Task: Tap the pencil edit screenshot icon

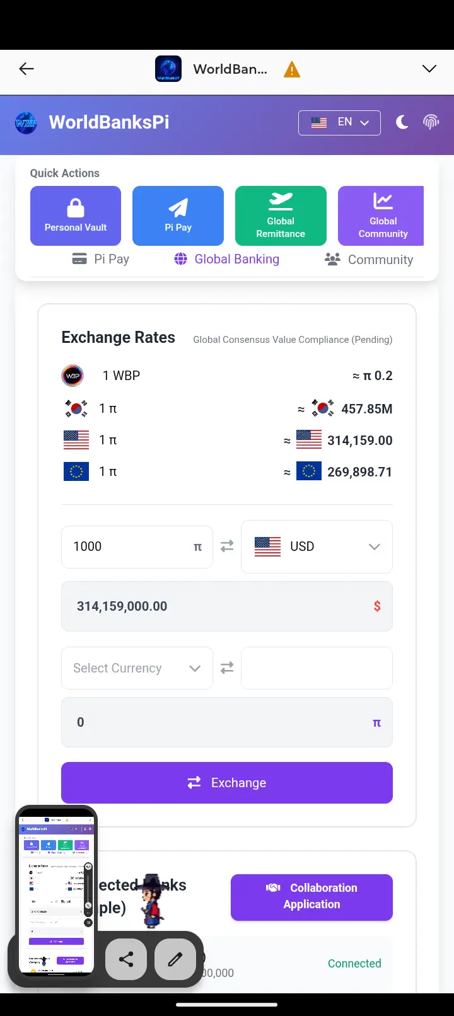Action: (x=175, y=959)
